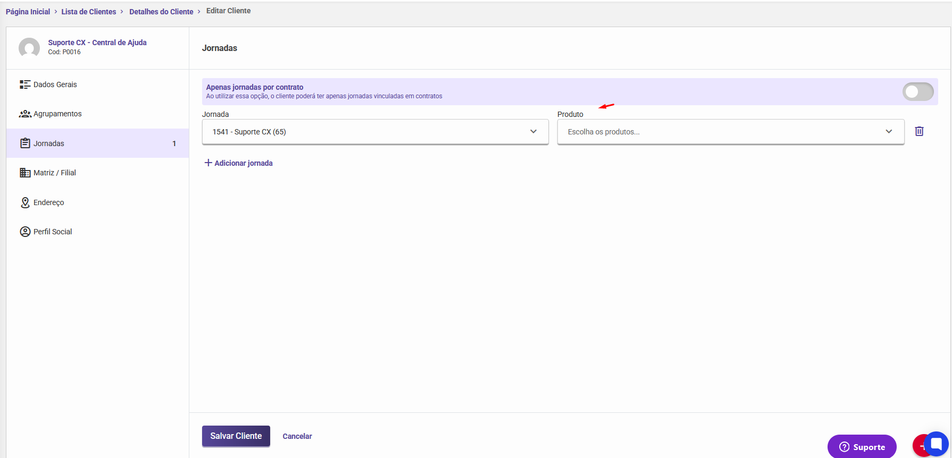Open Dados Gerais section

click(x=98, y=84)
